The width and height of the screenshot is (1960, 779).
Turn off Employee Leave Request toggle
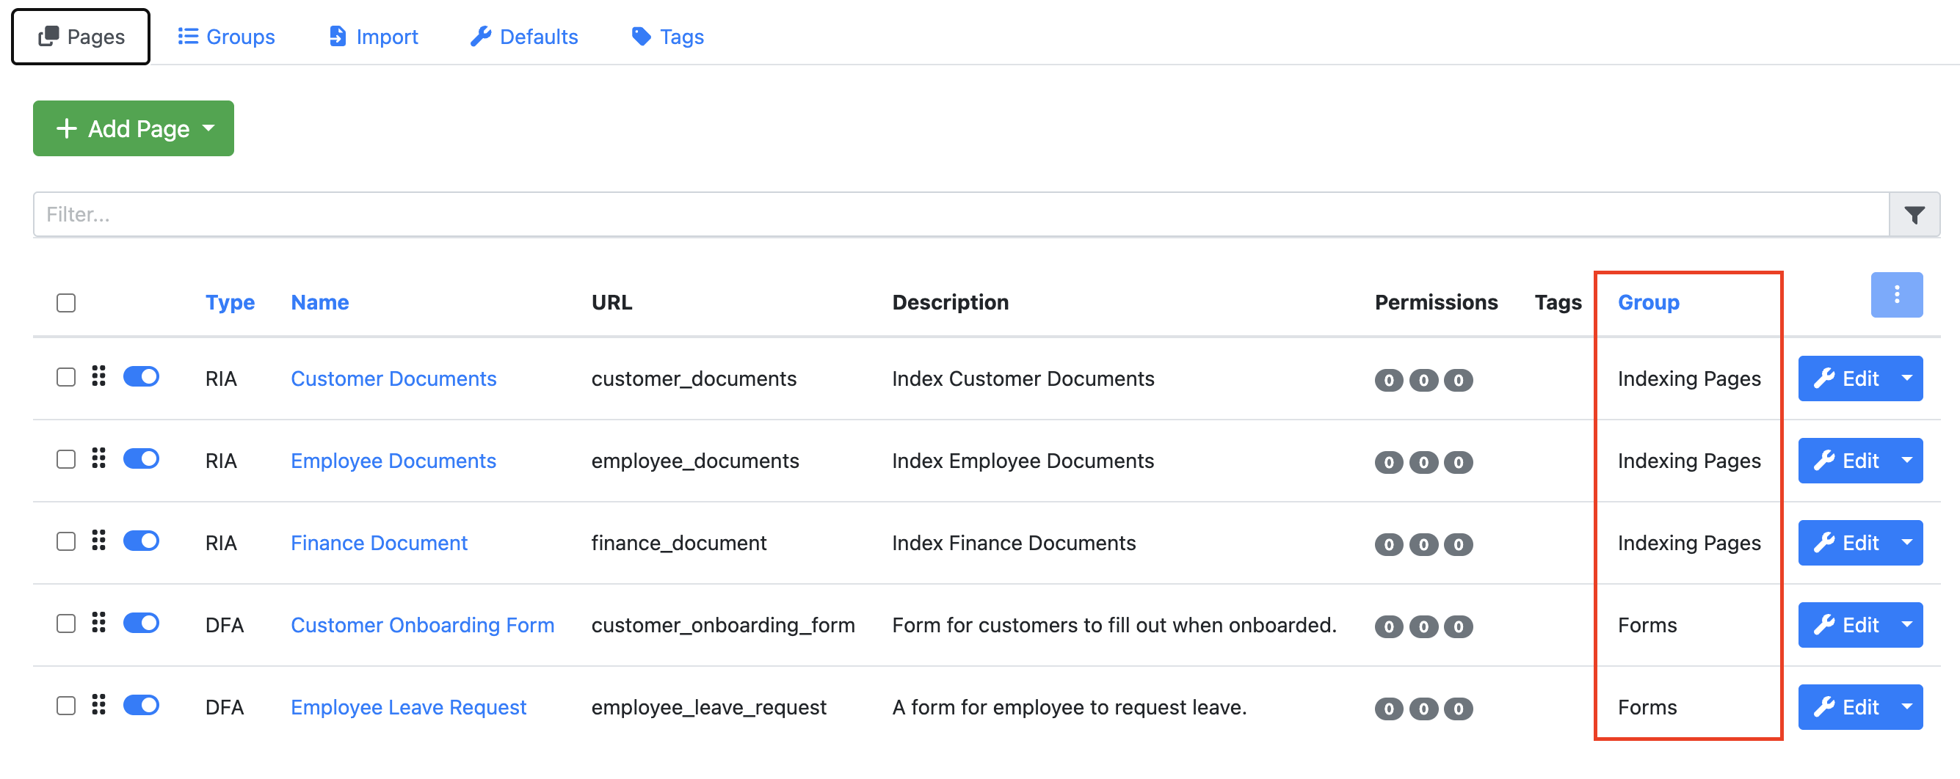coord(141,704)
